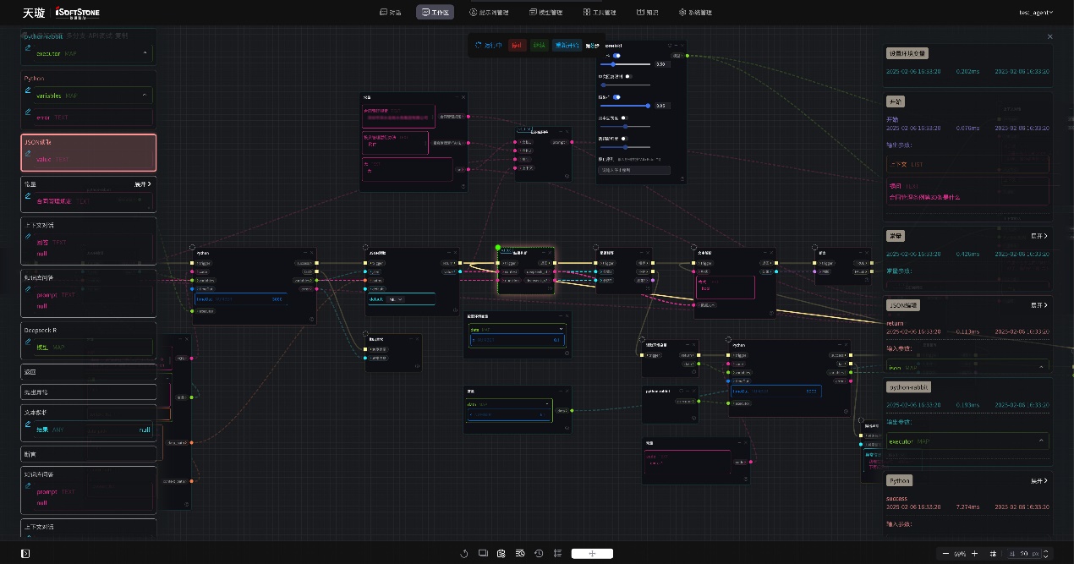This screenshot has width=1074, height=564.
Task: Switch to the 系统管理 tab
Action: (x=695, y=13)
